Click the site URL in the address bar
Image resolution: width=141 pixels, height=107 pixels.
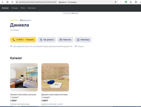[38, 2]
